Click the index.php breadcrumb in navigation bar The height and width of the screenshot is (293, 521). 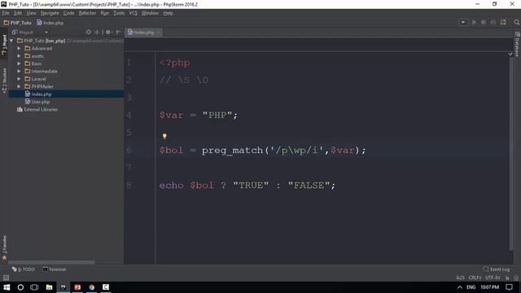pos(50,23)
